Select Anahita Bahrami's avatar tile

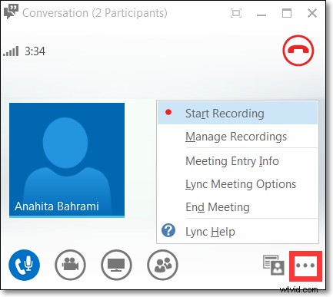click(x=67, y=160)
